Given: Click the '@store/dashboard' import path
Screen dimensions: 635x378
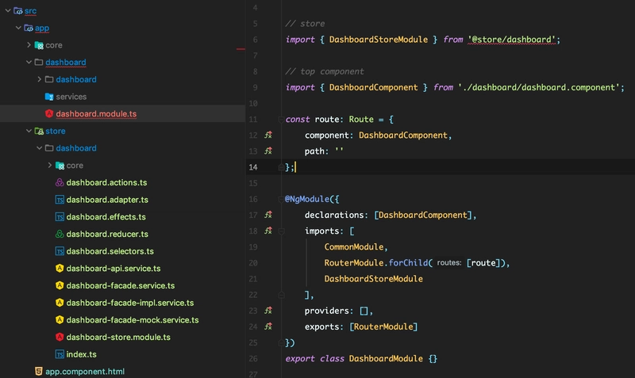Looking at the screenshot, I should pos(511,40).
